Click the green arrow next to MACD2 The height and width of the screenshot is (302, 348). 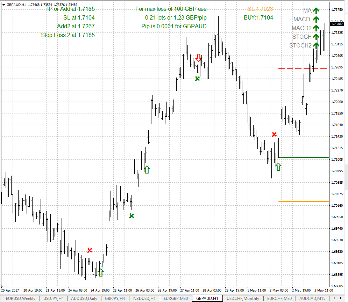[x=316, y=28]
